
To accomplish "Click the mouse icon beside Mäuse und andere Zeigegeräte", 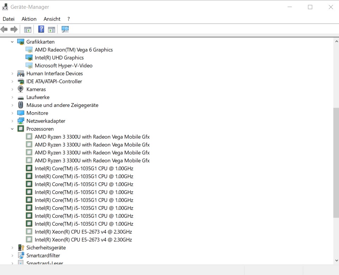I will coord(20,105).
